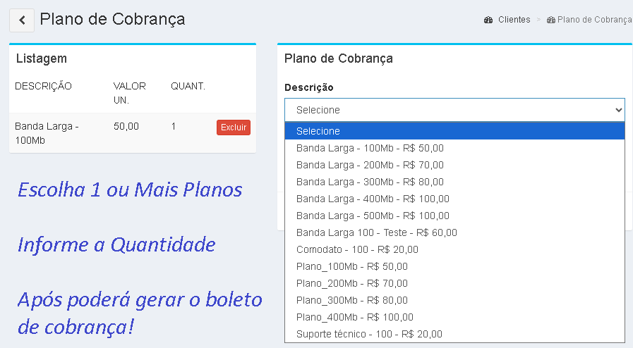Pick Plano_200Mb - R$ 70,00 option
Image resolution: width=633 pixels, height=348 pixels.
[351, 283]
